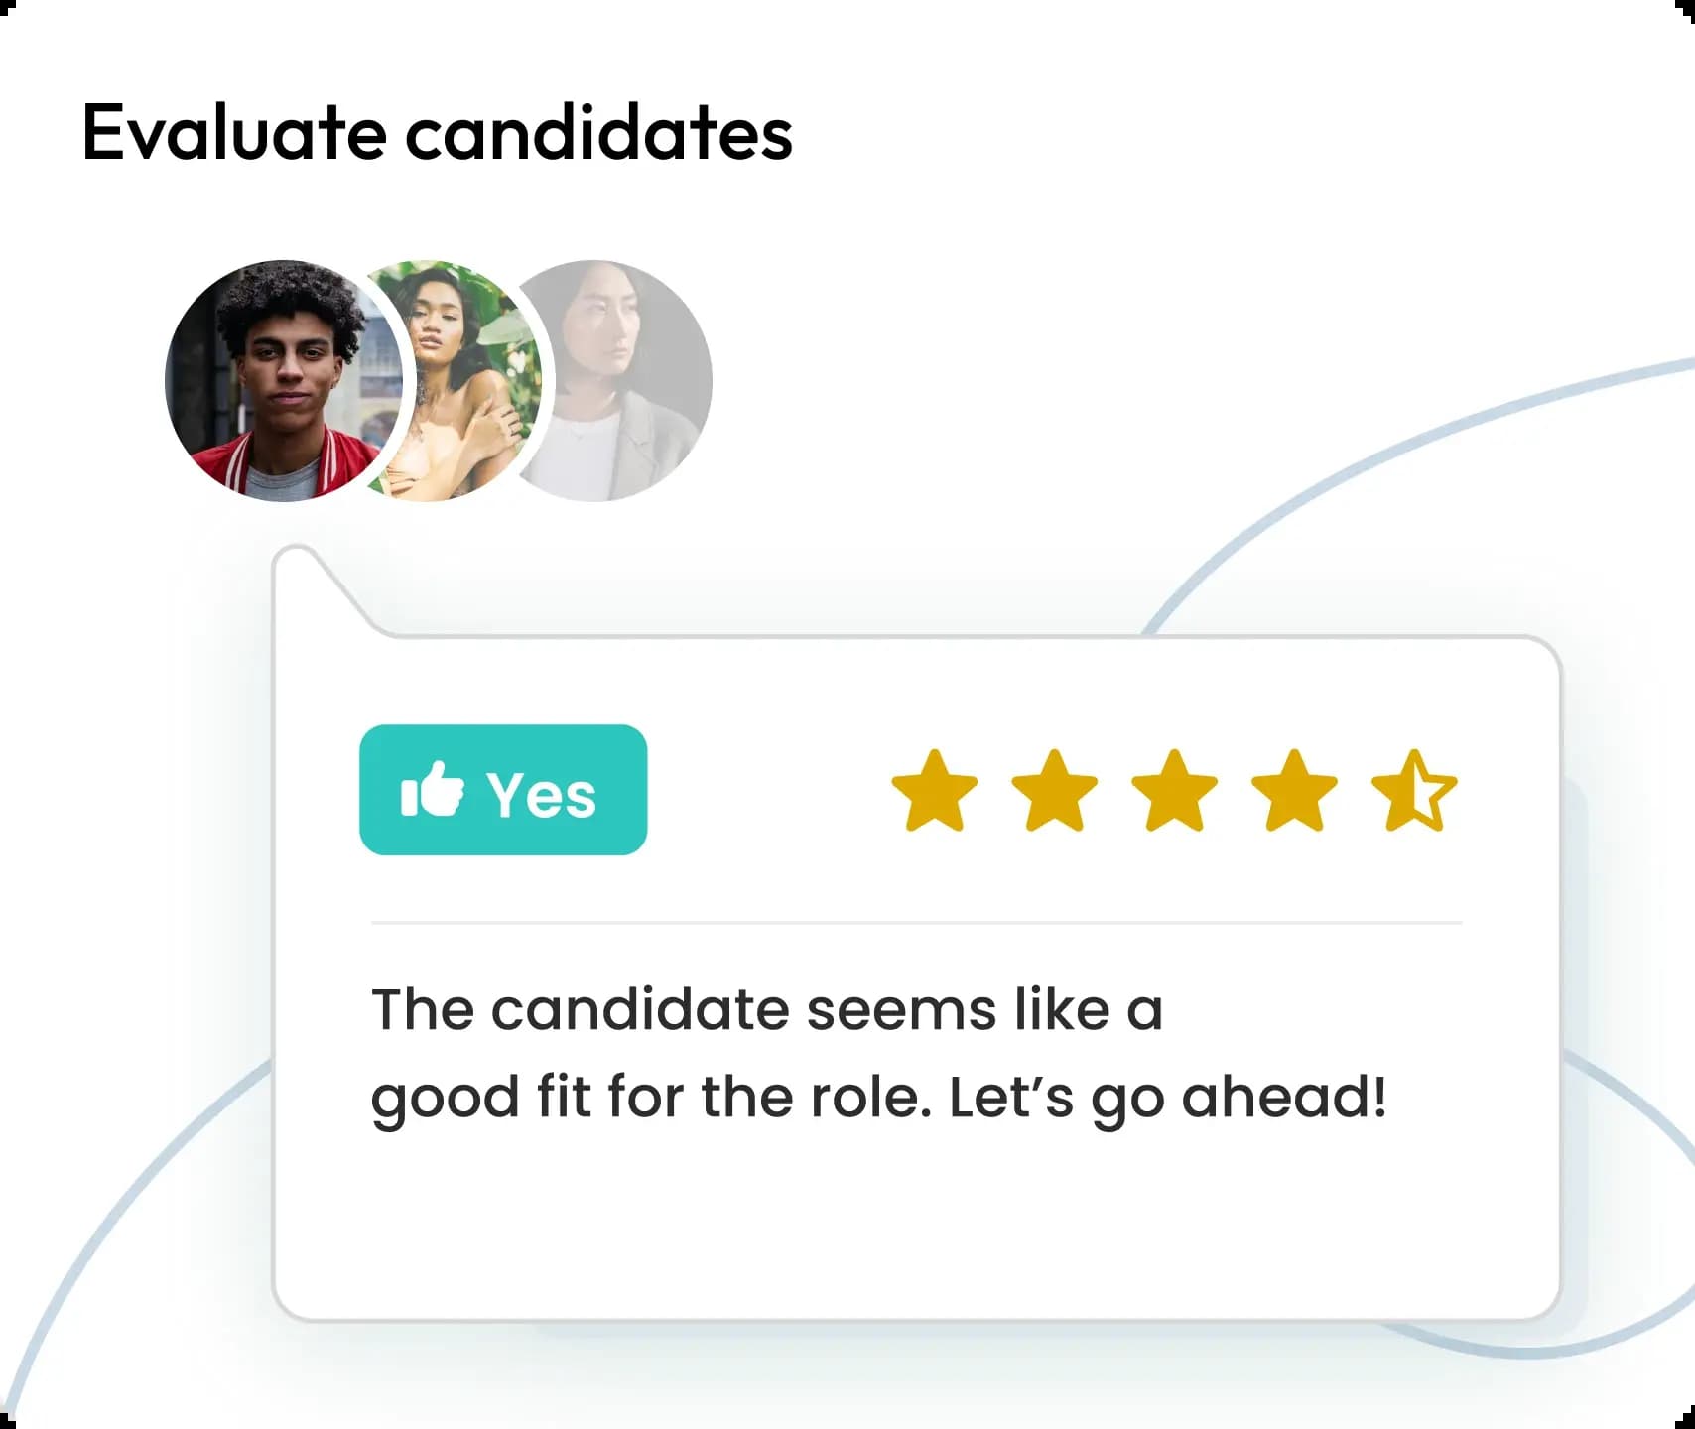Click the word "candidates" in the title
Image resolution: width=1695 pixels, height=1429 pixels.
[598, 132]
